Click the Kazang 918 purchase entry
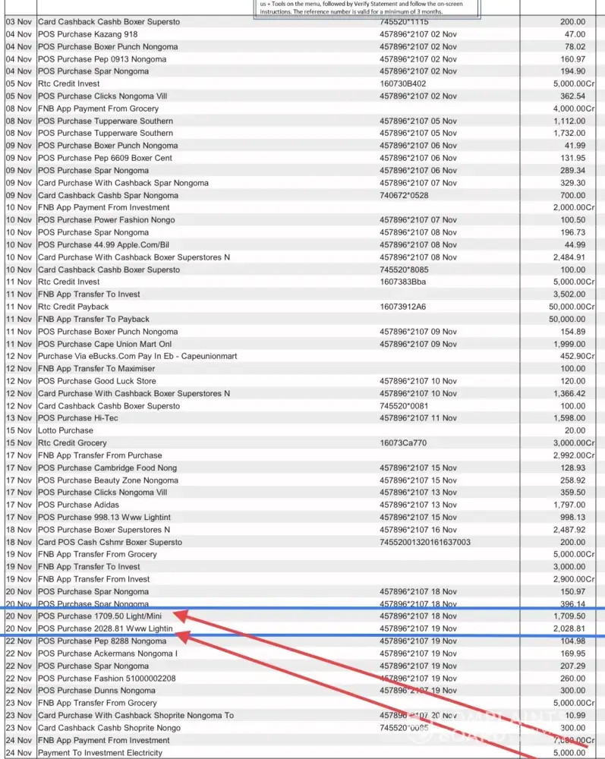The image size is (605, 759). [88, 34]
